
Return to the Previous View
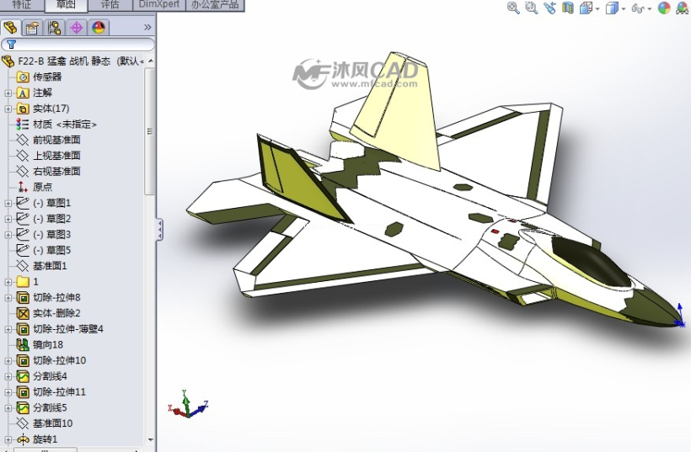549,8
